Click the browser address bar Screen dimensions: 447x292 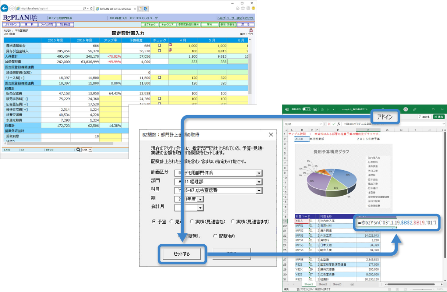tap(51, 8)
